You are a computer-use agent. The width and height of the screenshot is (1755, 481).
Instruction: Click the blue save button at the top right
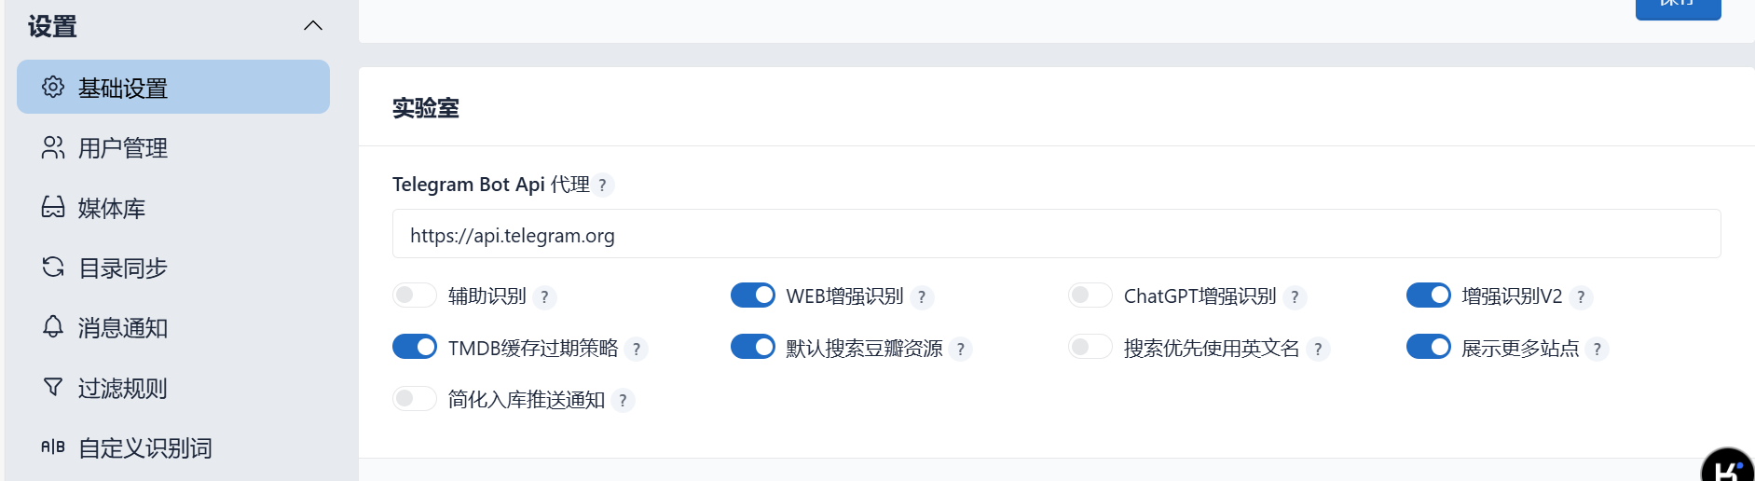[1678, 7]
